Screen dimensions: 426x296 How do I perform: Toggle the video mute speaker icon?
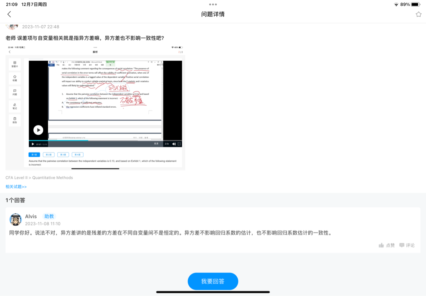click(174, 144)
